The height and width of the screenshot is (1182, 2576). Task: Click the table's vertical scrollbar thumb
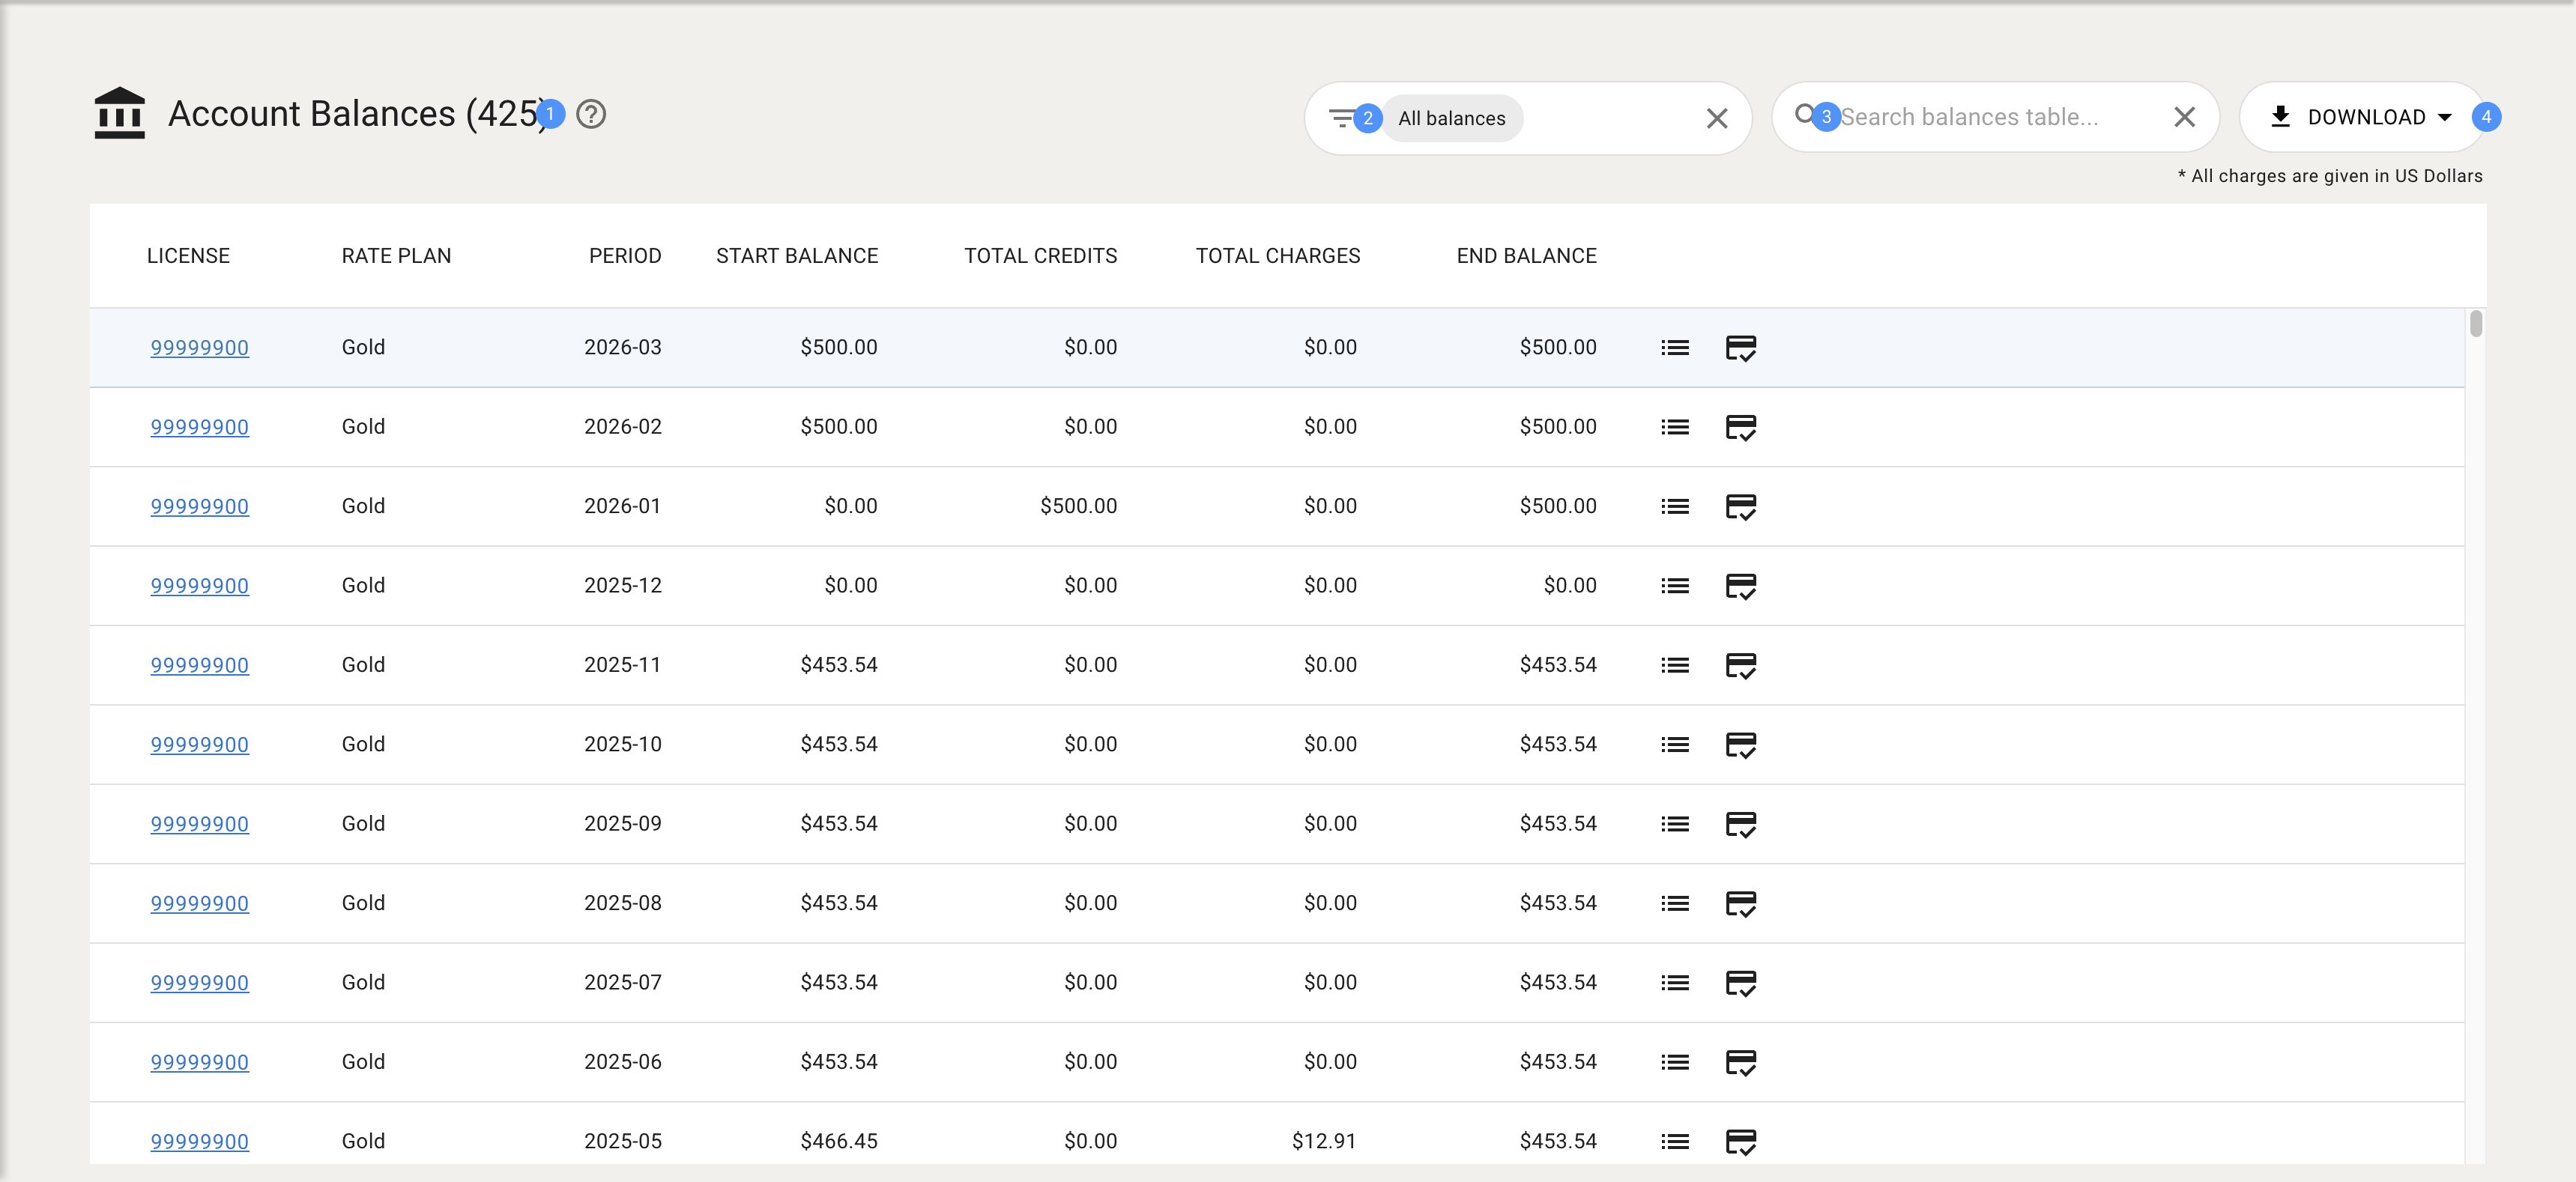pos(2475,324)
